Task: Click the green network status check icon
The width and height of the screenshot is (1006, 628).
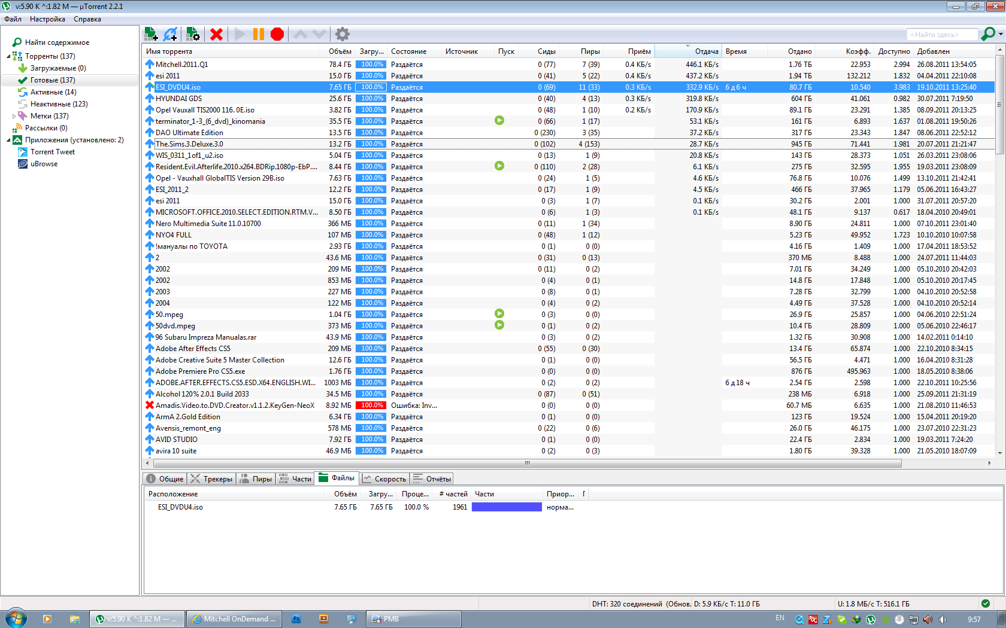Action: pyautogui.click(x=985, y=603)
